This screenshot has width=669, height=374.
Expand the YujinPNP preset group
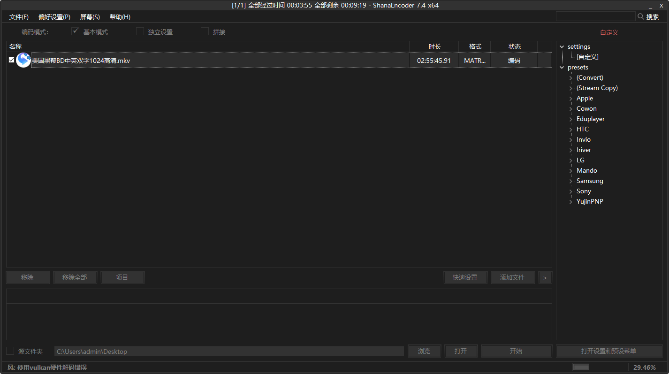[x=571, y=202]
